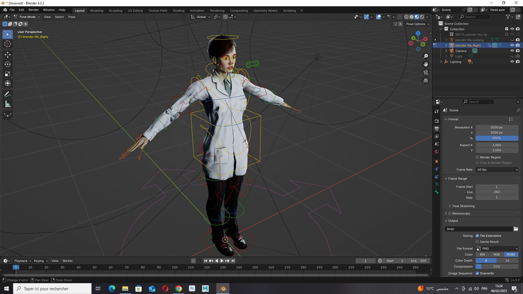
Task: Open the Render properties tab icon
Action: pos(437,121)
